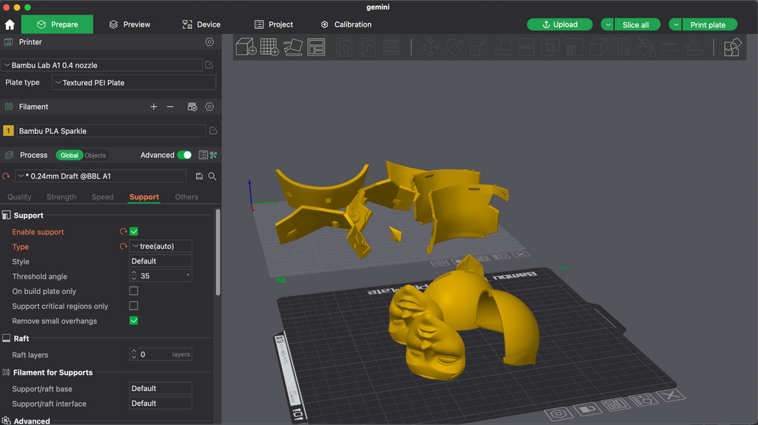The image size is (758, 425).
Task: Open the Preview tab
Action: 130,24
